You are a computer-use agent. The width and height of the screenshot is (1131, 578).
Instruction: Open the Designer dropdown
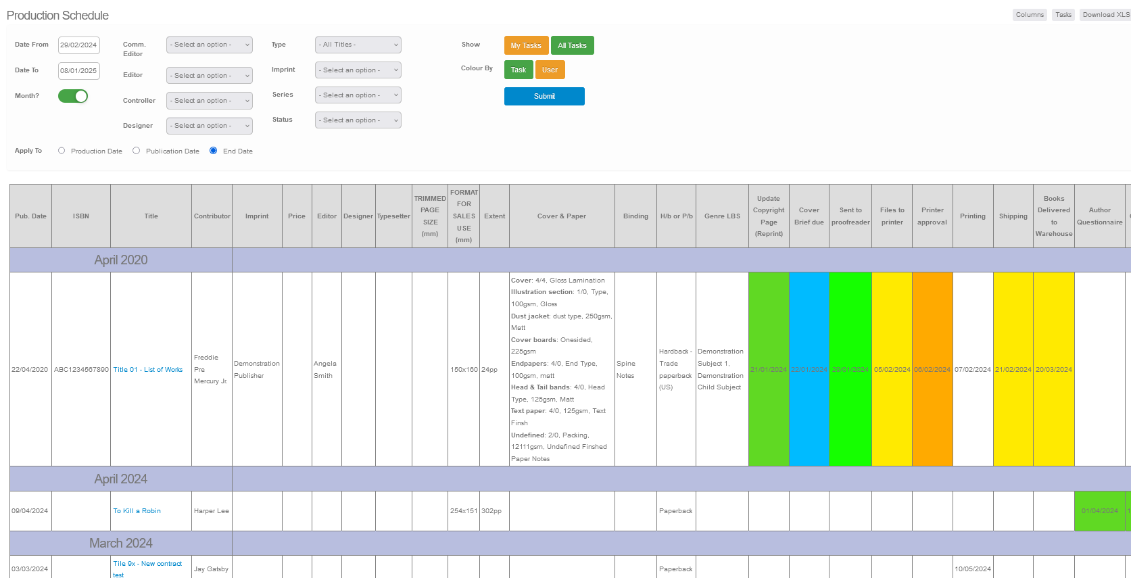click(209, 126)
